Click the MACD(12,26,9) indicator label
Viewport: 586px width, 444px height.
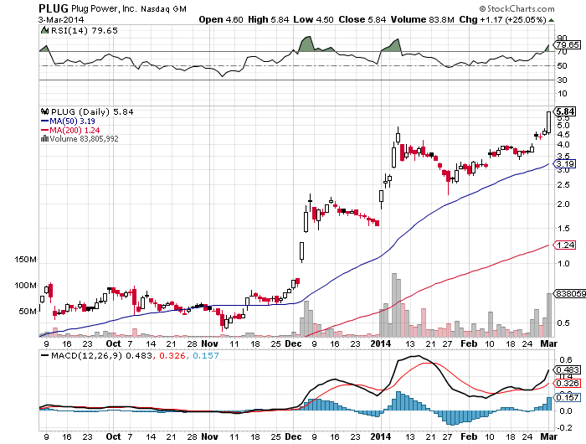(86, 356)
